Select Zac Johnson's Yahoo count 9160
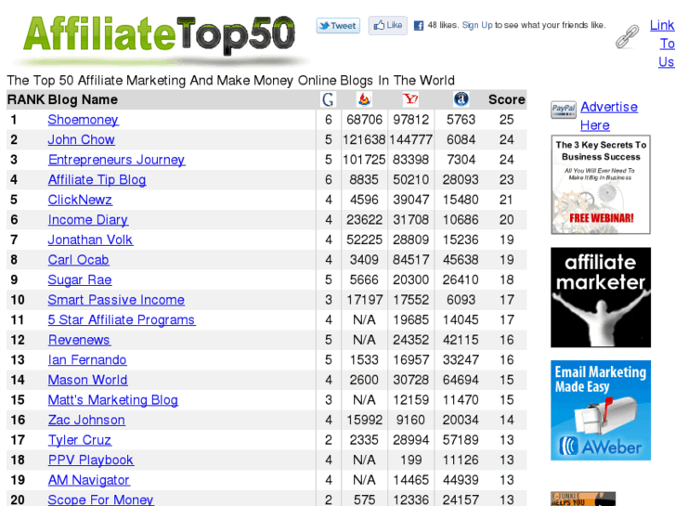675x506 pixels. pyautogui.click(x=410, y=420)
